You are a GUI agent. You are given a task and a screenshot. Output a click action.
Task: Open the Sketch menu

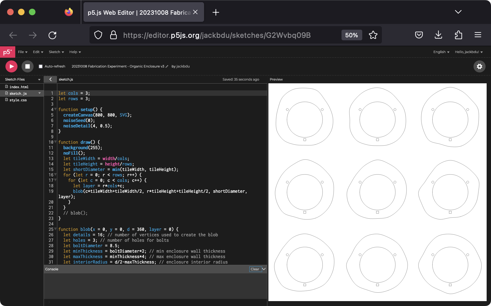click(x=56, y=52)
